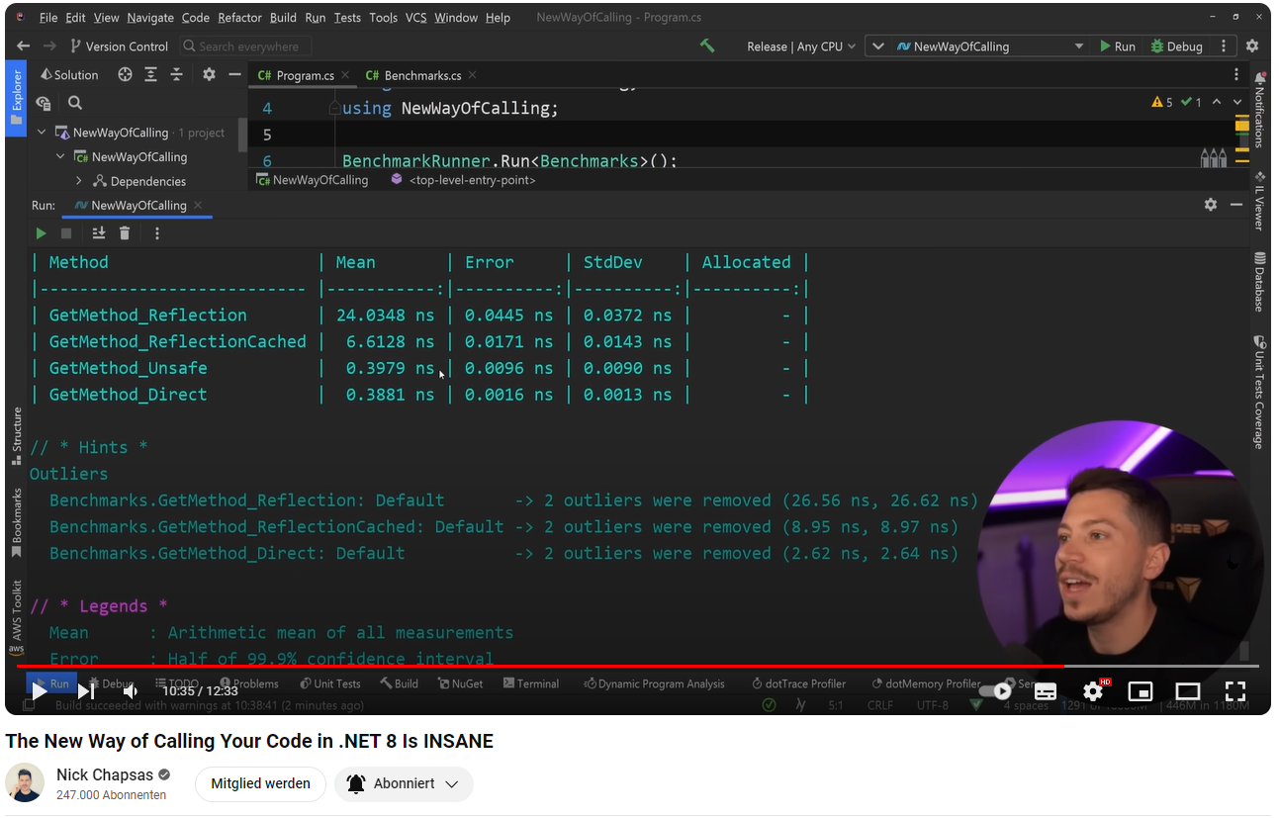1279x818 pixels.
Task: Open the File menu
Action: click(47, 18)
